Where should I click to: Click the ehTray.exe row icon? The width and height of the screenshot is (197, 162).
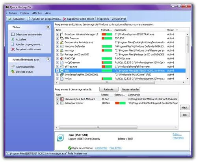click(61, 66)
